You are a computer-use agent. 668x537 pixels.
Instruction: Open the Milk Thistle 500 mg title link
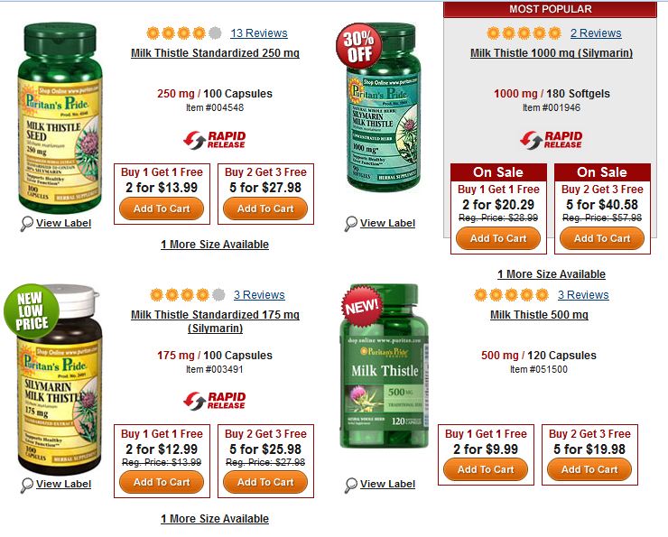click(x=539, y=315)
